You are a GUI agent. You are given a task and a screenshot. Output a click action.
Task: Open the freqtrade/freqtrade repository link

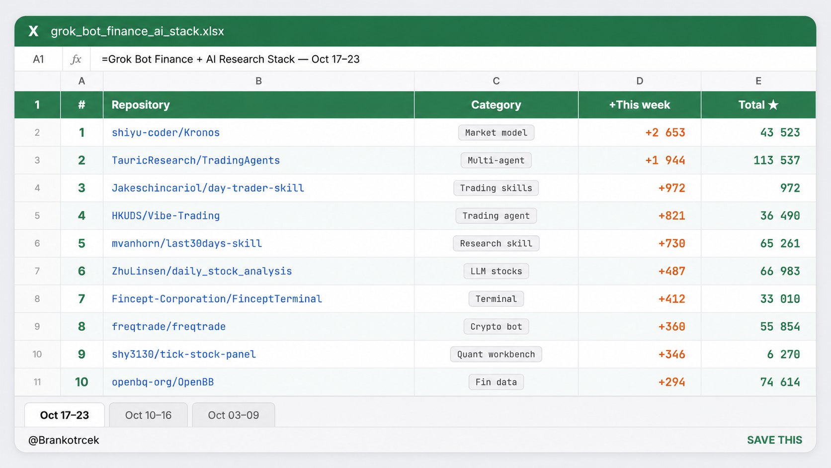tap(168, 327)
